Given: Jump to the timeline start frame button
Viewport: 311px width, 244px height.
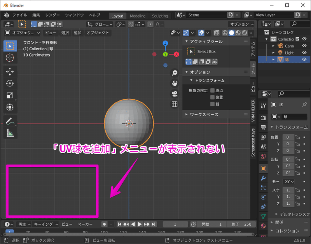Looking at the screenshot, I should click(119, 224).
